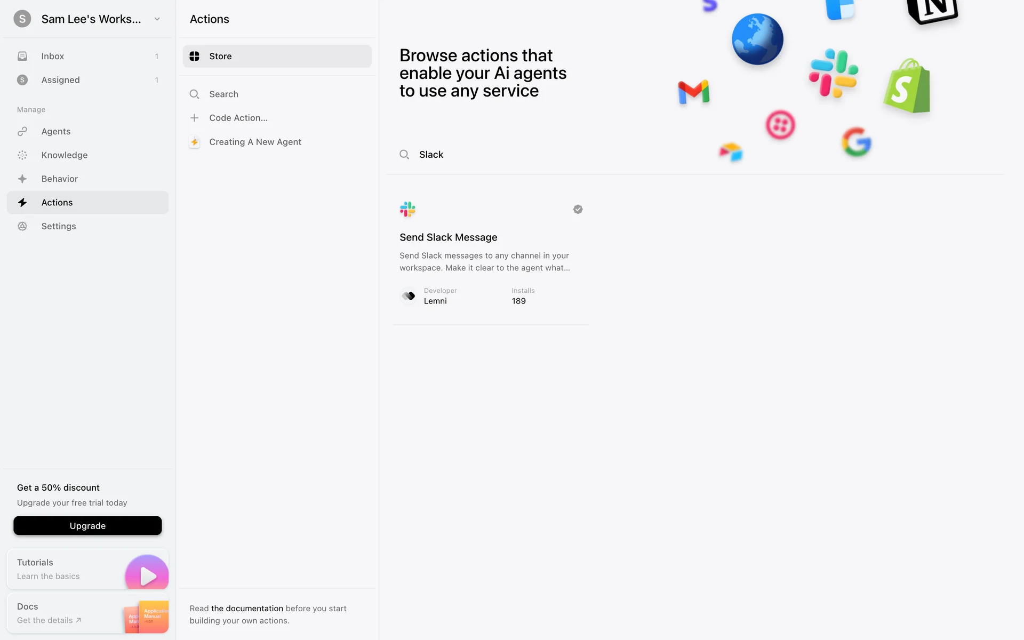Open the Agents menu item
Image resolution: width=1024 pixels, height=640 pixels.
coord(56,131)
